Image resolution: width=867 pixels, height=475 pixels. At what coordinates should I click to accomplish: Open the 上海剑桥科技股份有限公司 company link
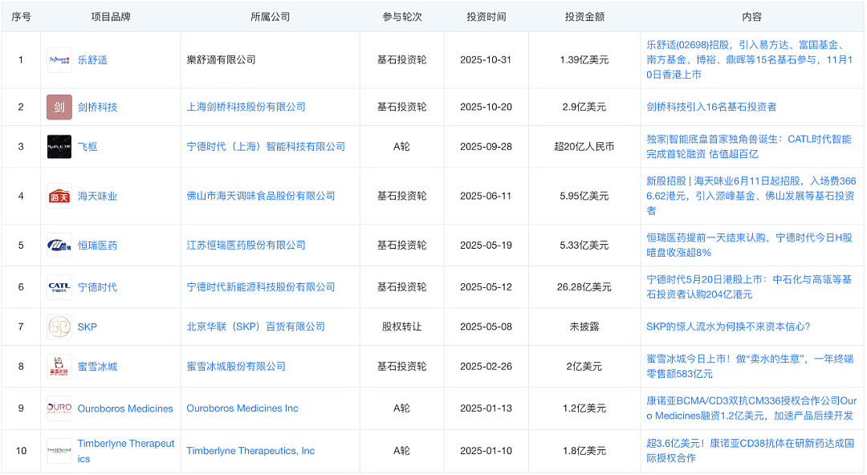[x=246, y=107]
